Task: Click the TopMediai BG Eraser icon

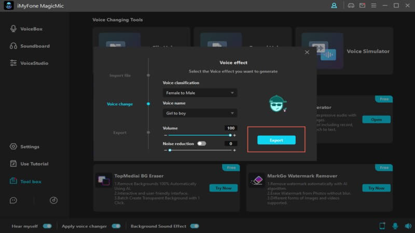Action: 103,181
